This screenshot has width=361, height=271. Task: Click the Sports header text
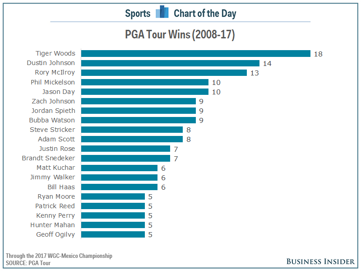tap(138, 14)
